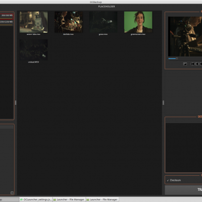Click the small square icon in lower-left panel
202x202 pixels.
pyautogui.click(x=12, y=193)
